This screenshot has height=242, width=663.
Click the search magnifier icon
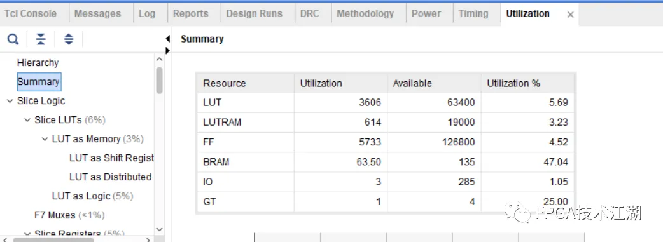point(13,40)
